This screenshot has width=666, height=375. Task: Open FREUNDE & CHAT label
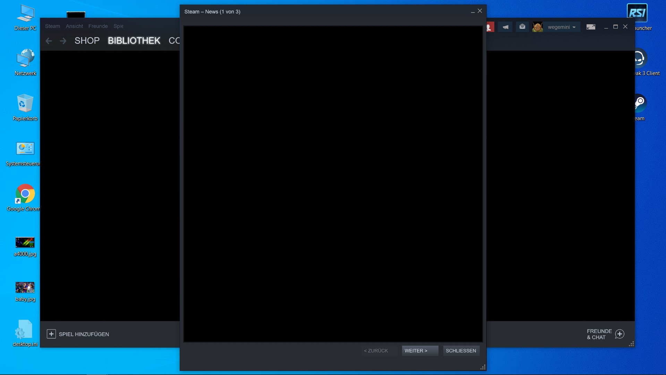coord(599,334)
